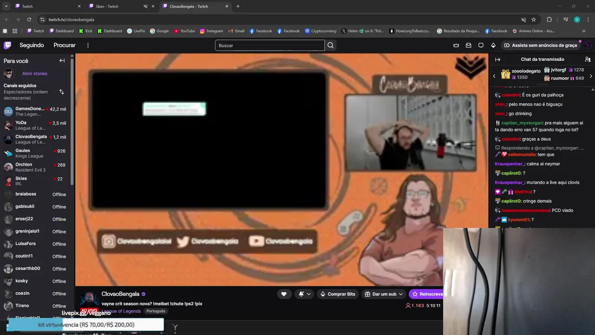This screenshot has width=595, height=335.
Task: Open the HowLongToBeat.com bookmark
Action: [x=410, y=31]
